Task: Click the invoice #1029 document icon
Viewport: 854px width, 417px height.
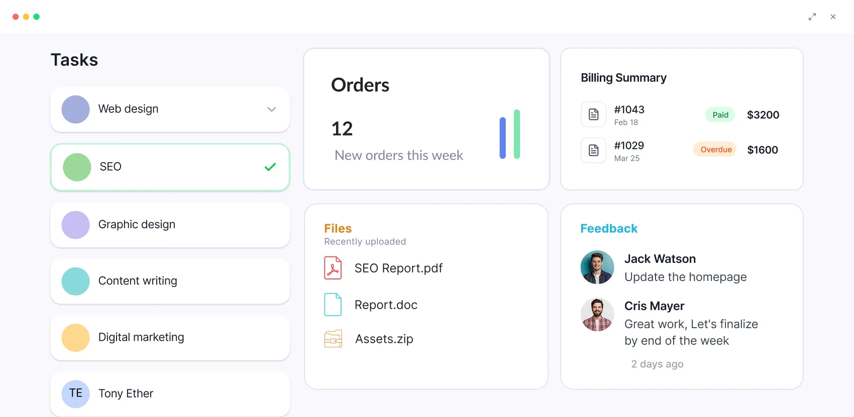Action: pyautogui.click(x=593, y=150)
